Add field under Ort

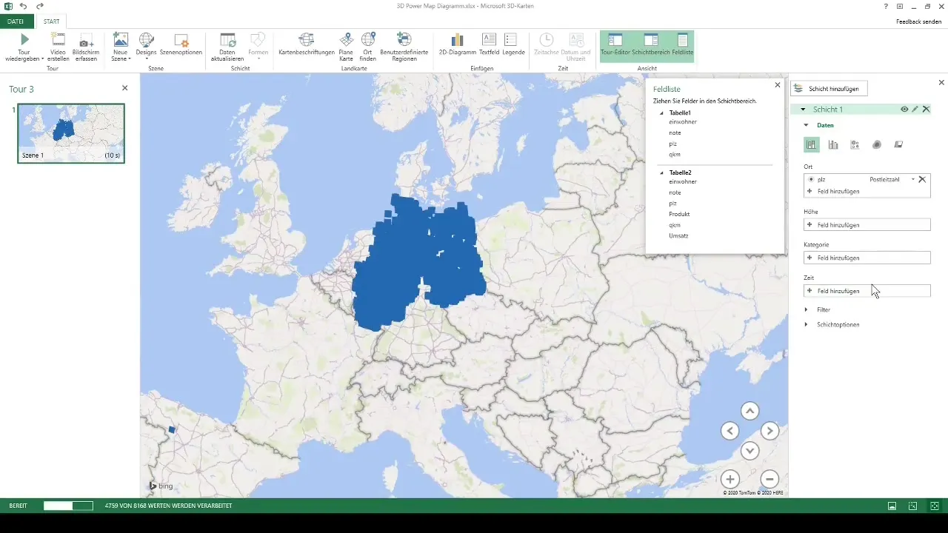click(x=867, y=191)
